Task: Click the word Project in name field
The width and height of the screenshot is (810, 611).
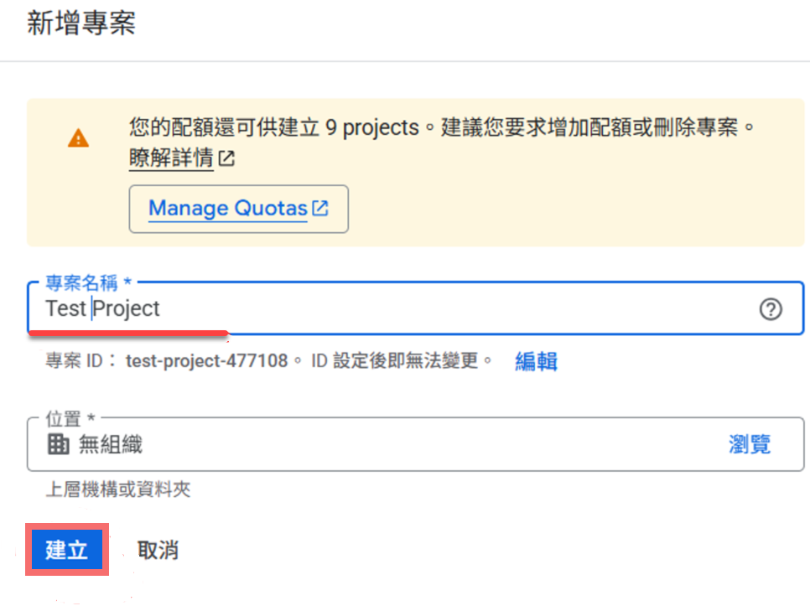Action: click(127, 308)
